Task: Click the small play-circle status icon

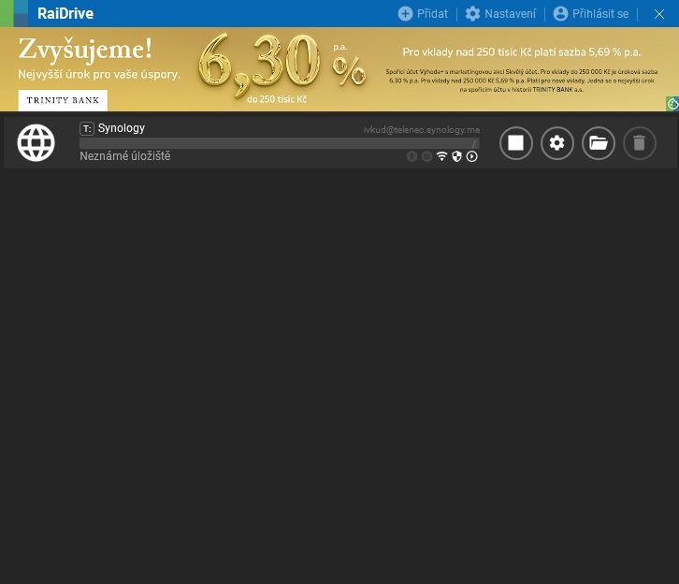Action: (472, 156)
